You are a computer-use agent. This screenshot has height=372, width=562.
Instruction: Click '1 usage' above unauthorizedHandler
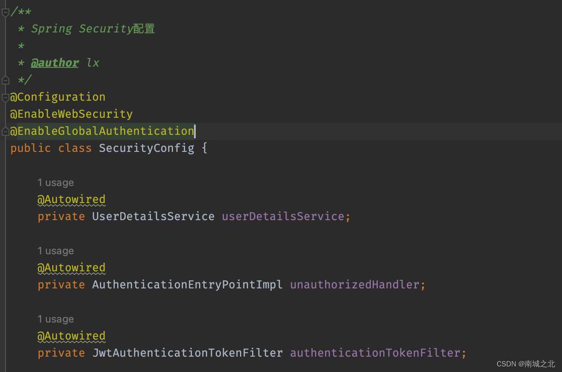[x=55, y=250]
